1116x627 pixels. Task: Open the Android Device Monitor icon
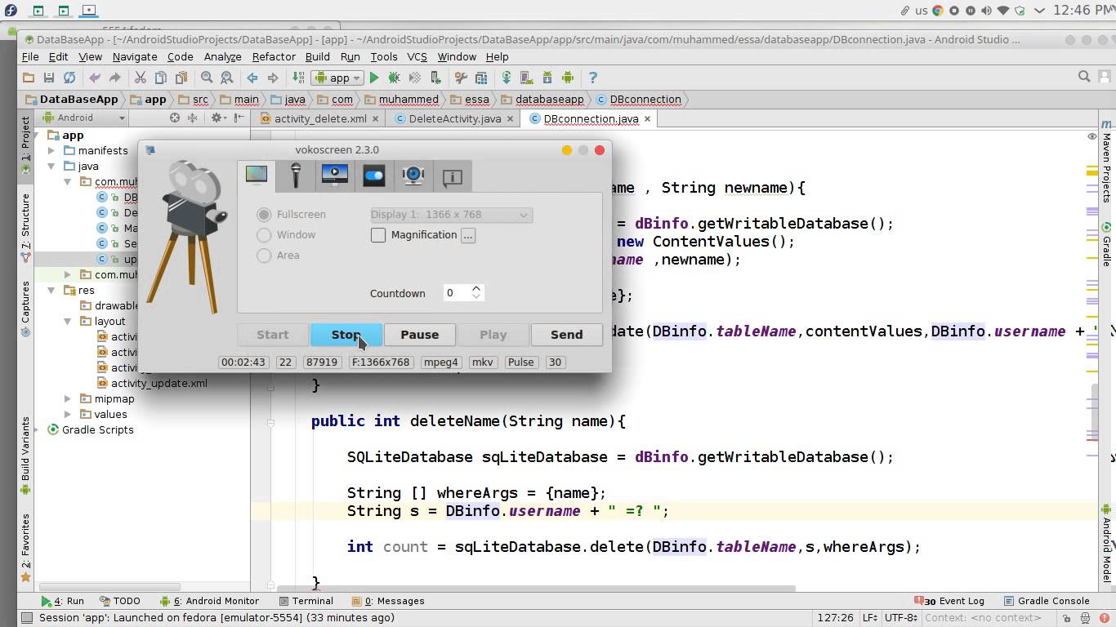(x=568, y=78)
